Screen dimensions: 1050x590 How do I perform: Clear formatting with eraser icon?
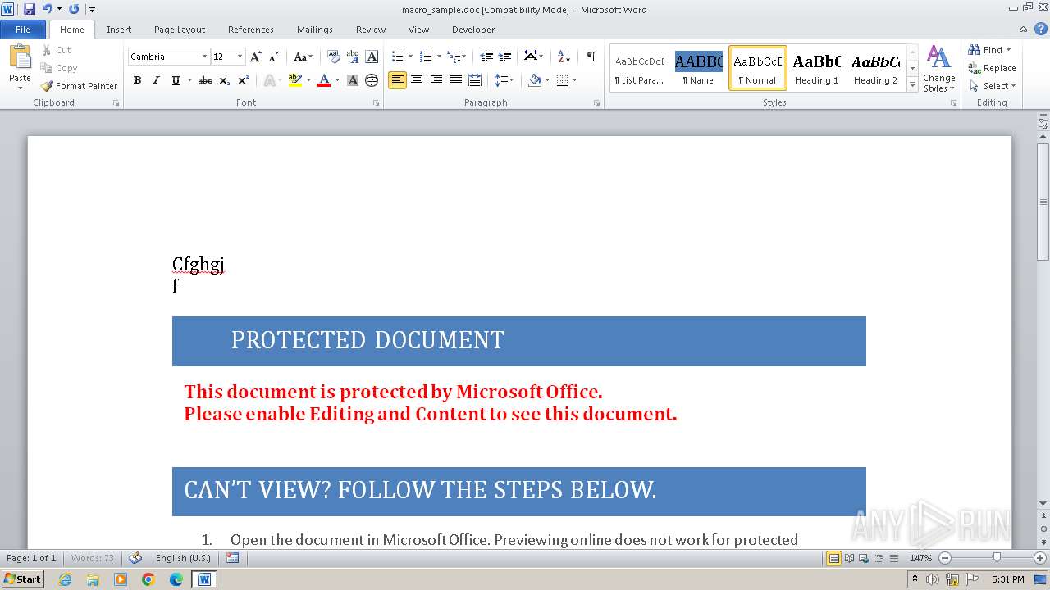[333, 57]
